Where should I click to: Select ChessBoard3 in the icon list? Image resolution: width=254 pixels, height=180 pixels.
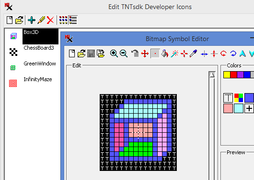coord(39,48)
